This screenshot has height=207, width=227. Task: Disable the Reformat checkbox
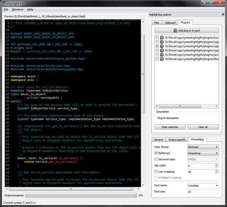tap(156, 153)
